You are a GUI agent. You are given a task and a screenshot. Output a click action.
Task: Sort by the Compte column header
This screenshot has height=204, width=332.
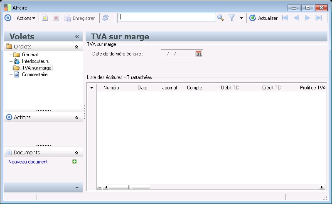[x=194, y=88]
